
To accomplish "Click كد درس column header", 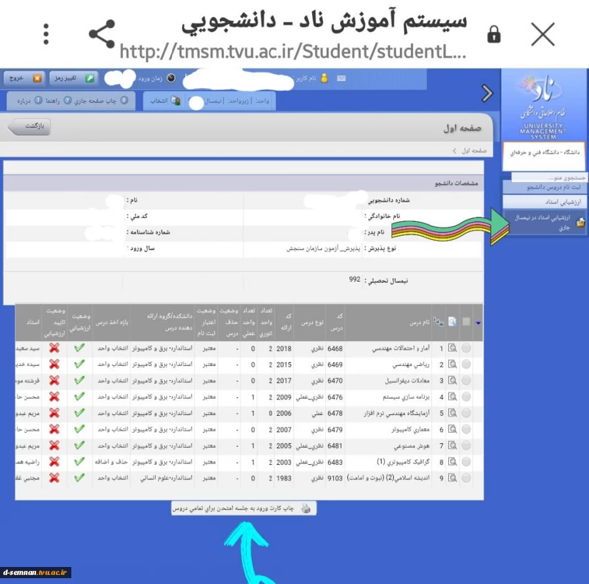I will coord(336,322).
